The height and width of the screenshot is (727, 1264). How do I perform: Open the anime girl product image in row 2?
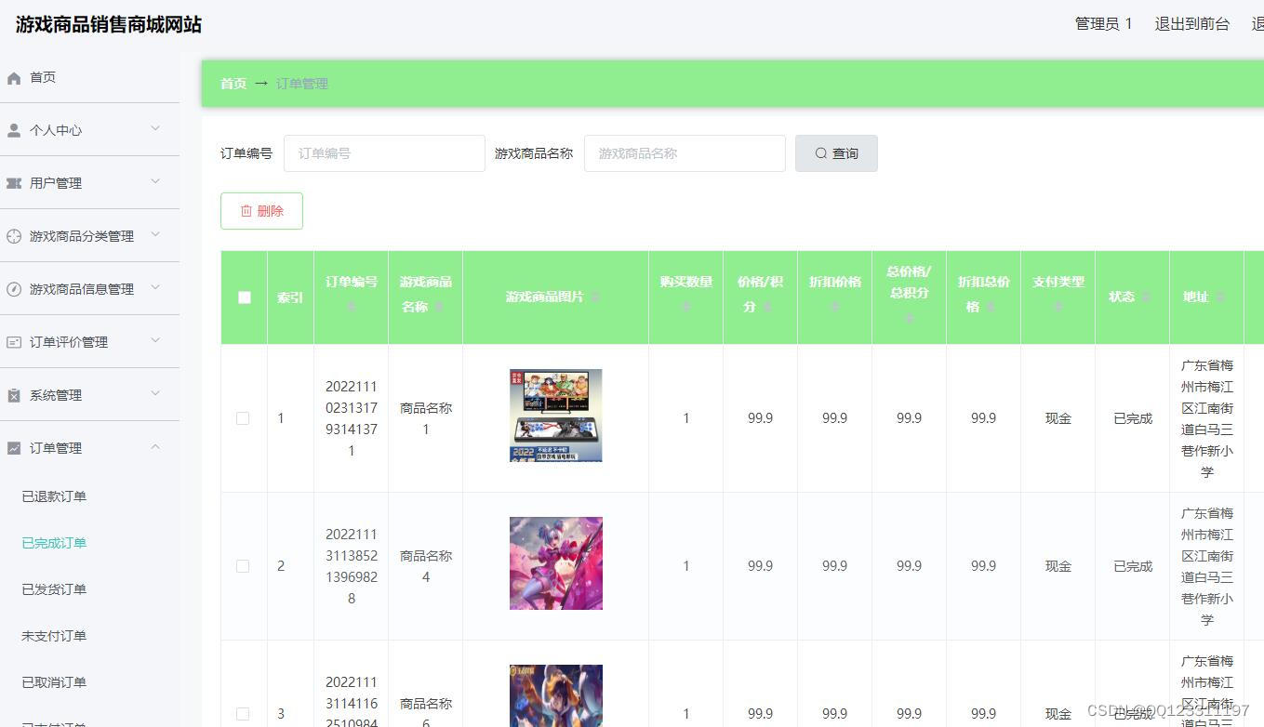click(556, 563)
